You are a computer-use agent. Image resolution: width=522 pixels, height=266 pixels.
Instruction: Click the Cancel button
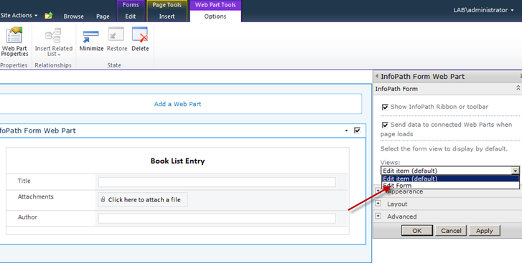[x=451, y=230]
